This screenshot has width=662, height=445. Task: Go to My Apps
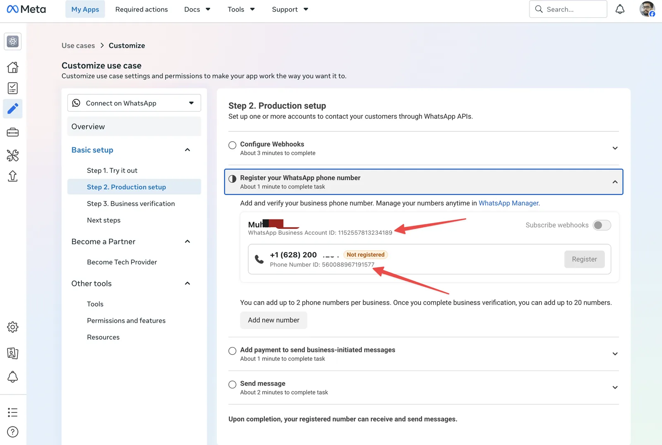[x=85, y=9]
